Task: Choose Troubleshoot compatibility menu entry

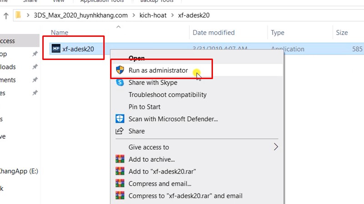Action: tap(167, 95)
